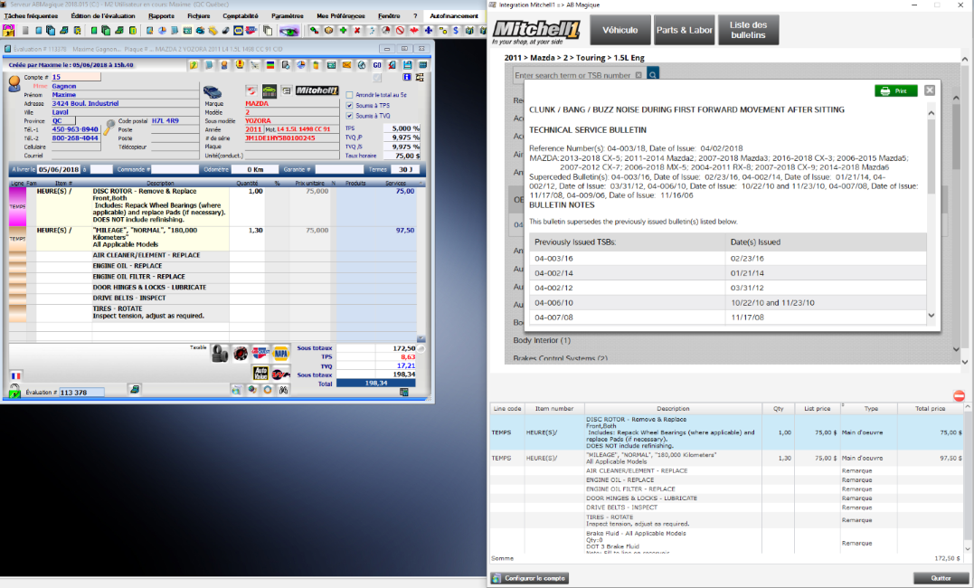Click the pie chart icon in main toolbar
974x588 pixels.
click(x=162, y=30)
